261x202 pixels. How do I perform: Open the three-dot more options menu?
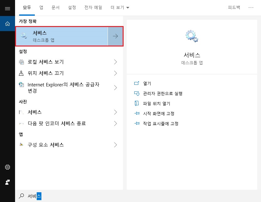(x=251, y=8)
